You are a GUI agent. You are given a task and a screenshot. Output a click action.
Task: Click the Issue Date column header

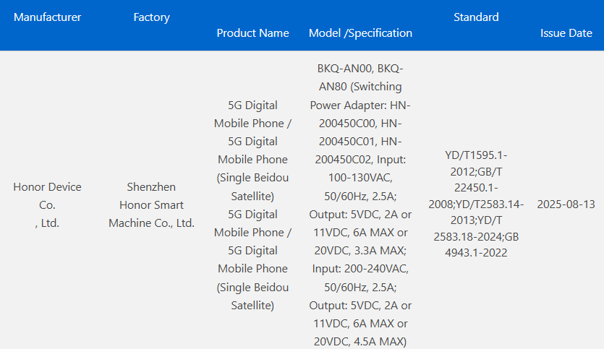pyautogui.click(x=566, y=33)
